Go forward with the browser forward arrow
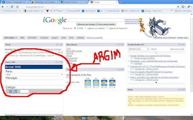Screen dimensions: 193x120 [x=7, y=7]
